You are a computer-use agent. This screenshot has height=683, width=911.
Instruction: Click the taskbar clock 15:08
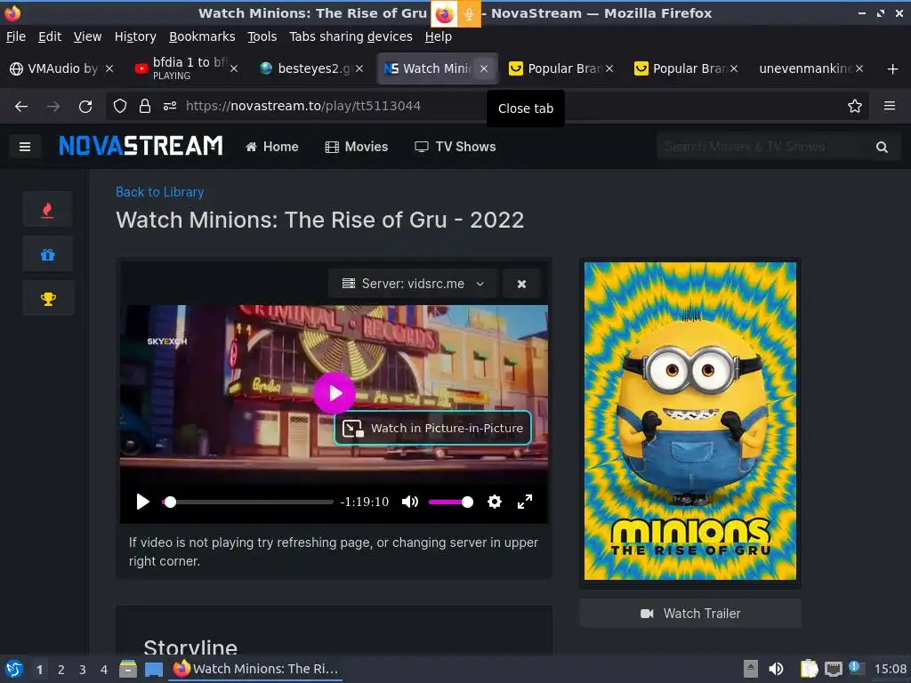tap(890, 669)
